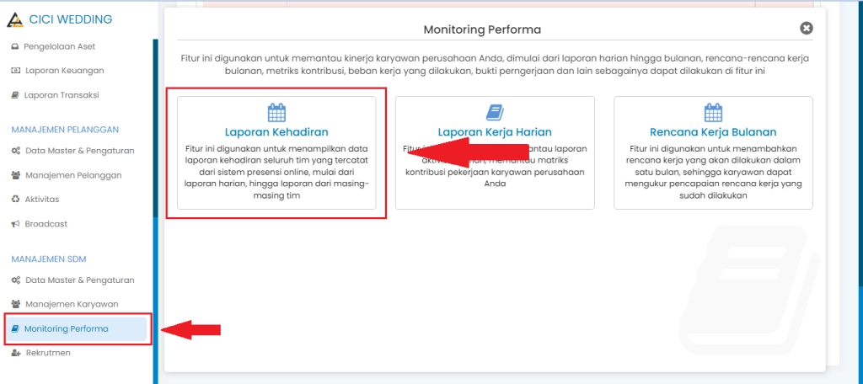Click the MANAJEMEN SDM section header
The width and height of the screenshot is (863, 384).
(49, 259)
